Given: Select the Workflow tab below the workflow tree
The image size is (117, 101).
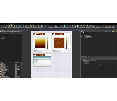Looking at the screenshot, I should [x=89, y=57].
